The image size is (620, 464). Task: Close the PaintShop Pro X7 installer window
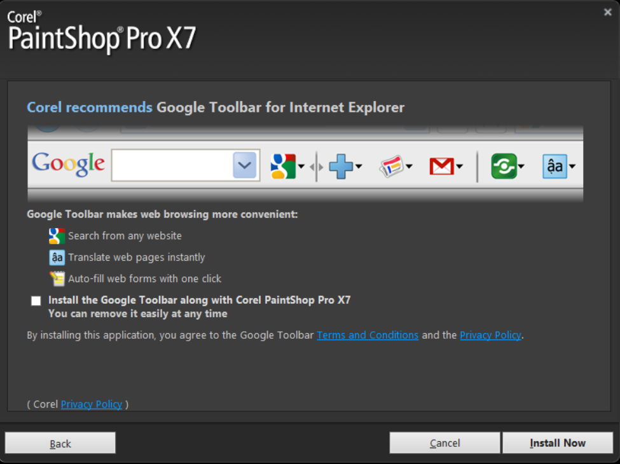pos(607,12)
